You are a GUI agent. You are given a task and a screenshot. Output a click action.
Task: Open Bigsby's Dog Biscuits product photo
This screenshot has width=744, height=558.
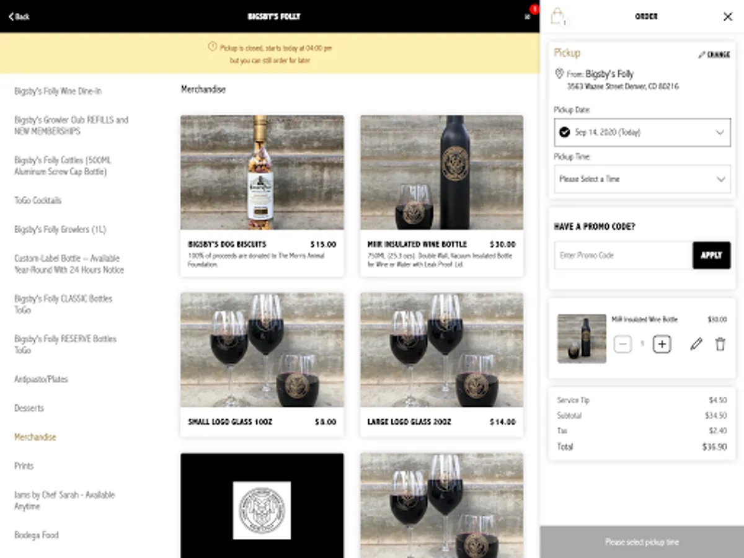tap(262, 172)
